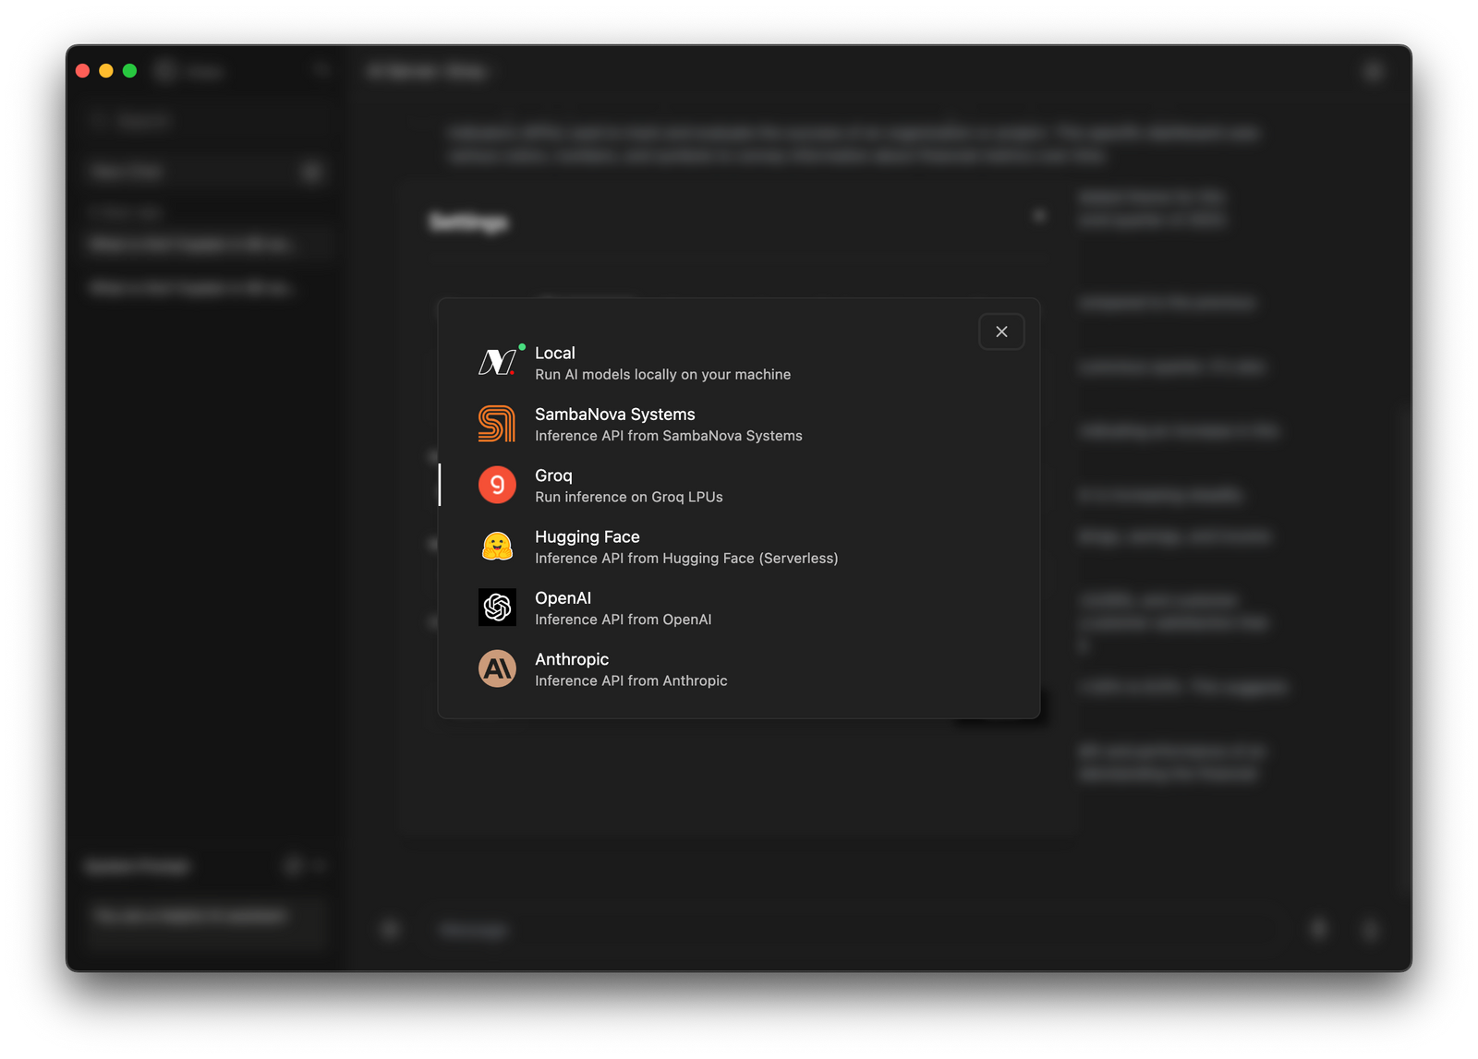The width and height of the screenshot is (1478, 1059).
Task: Click the OpenAI logo icon
Action: [497, 608]
